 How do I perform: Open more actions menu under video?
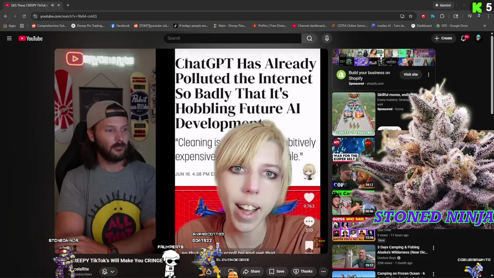323,271
